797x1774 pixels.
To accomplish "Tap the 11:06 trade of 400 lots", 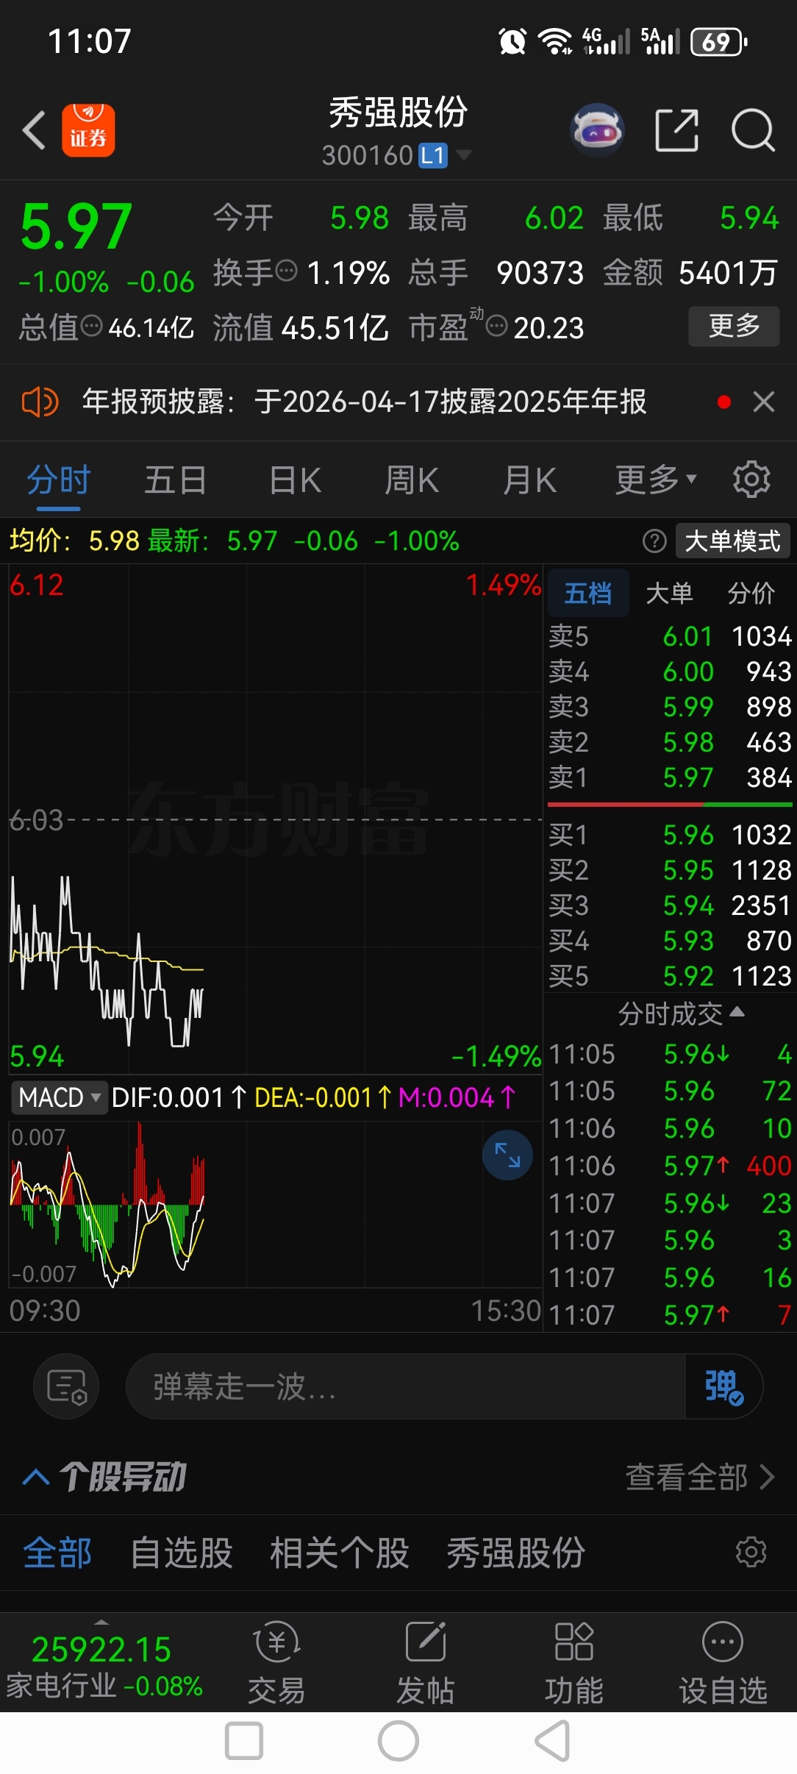I will click(671, 1166).
